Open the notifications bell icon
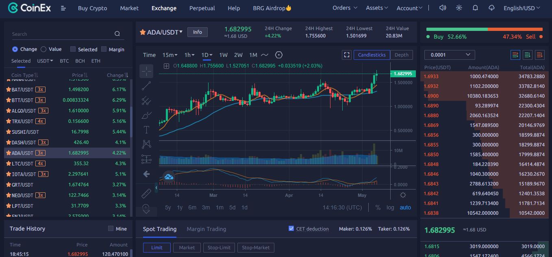 click(x=475, y=8)
